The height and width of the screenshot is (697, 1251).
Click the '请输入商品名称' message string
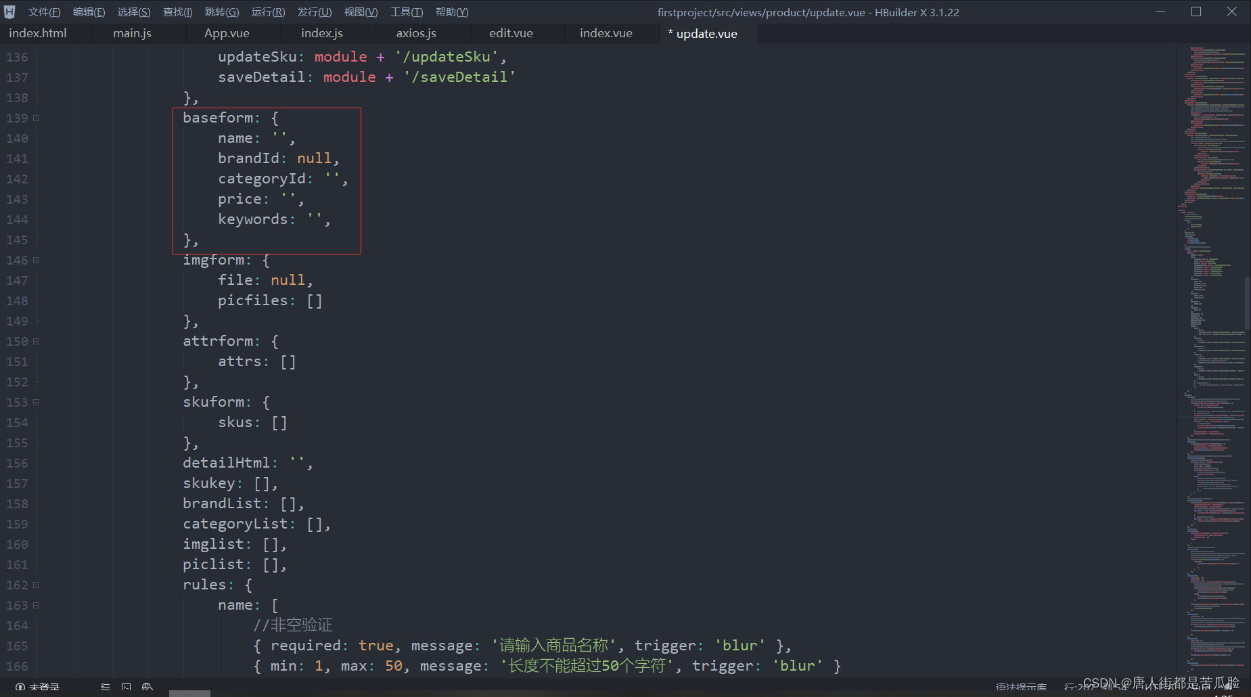(553, 646)
